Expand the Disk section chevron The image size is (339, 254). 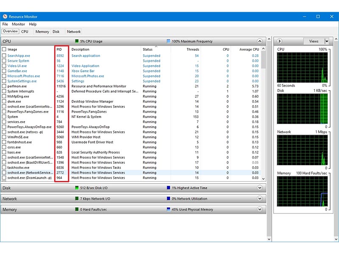click(x=260, y=188)
